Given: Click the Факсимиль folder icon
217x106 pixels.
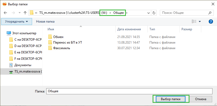Looking at the screenshot, I should point(50,48).
